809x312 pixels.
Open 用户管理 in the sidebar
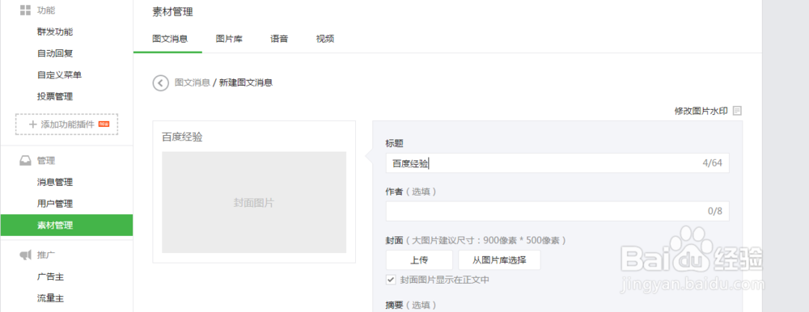coord(55,204)
